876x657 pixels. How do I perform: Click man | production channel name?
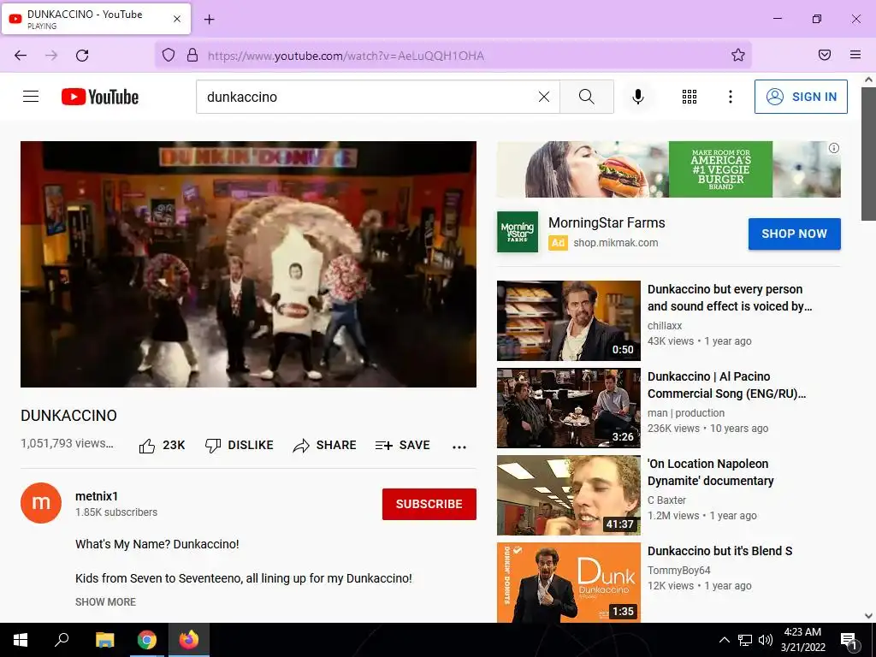coord(686,413)
